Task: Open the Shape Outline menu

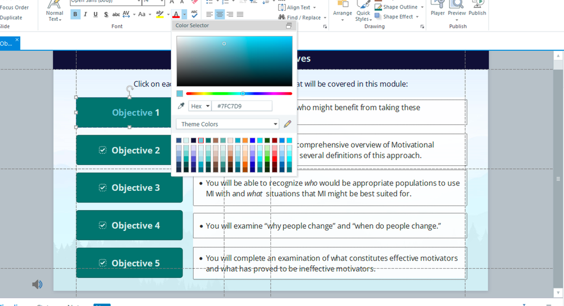Action: tap(399, 7)
